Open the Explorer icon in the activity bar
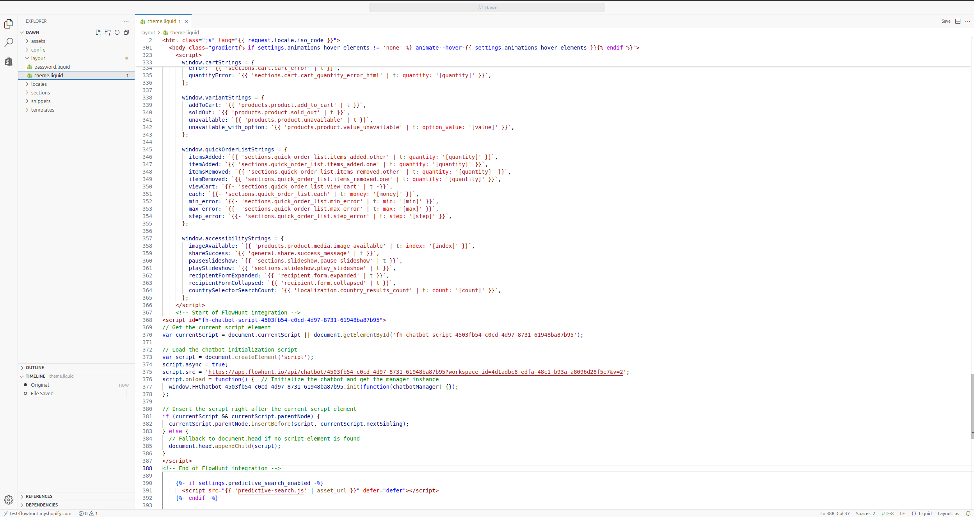The height and width of the screenshot is (517, 974). tap(9, 24)
